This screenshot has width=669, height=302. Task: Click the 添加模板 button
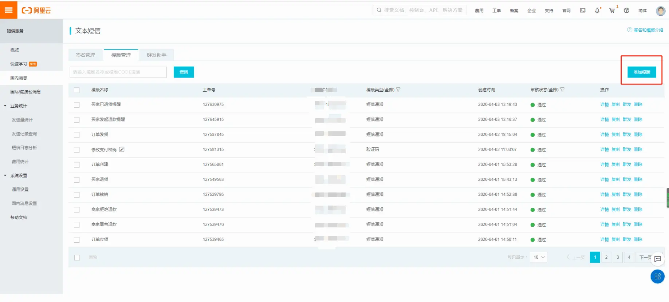pos(642,72)
